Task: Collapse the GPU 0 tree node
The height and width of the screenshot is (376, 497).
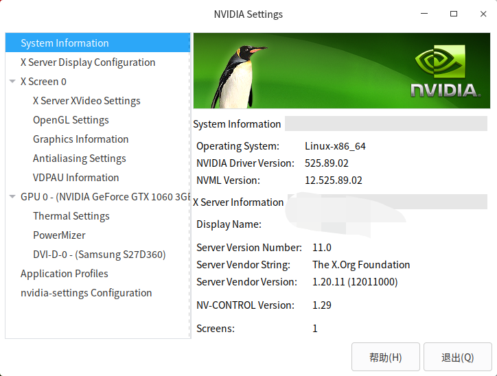Action: click(12, 197)
